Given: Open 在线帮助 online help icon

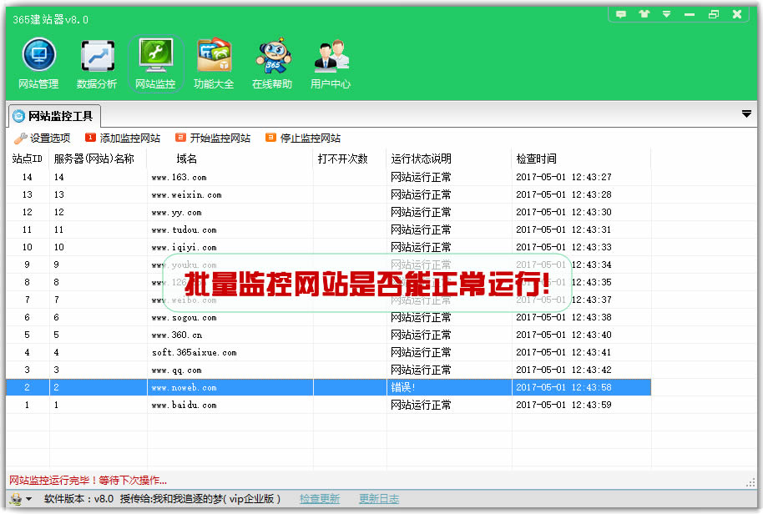Looking at the screenshot, I should click(x=272, y=63).
